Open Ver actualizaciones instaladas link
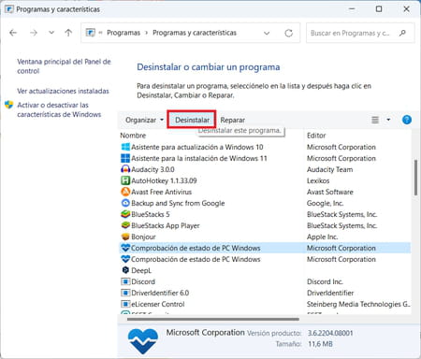The height and width of the screenshot is (359, 421). (x=63, y=91)
